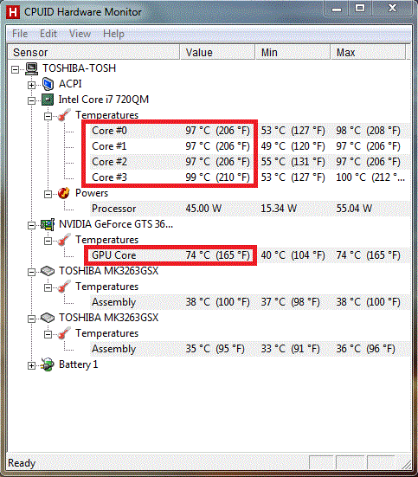Image resolution: width=418 pixels, height=477 pixels.
Task: Select the Core #0 row
Action: tap(250, 131)
